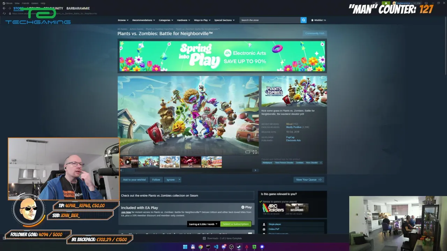Open the PopCap developer link
The height and width of the screenshot is (251, 447).
(x=290, y=137)
